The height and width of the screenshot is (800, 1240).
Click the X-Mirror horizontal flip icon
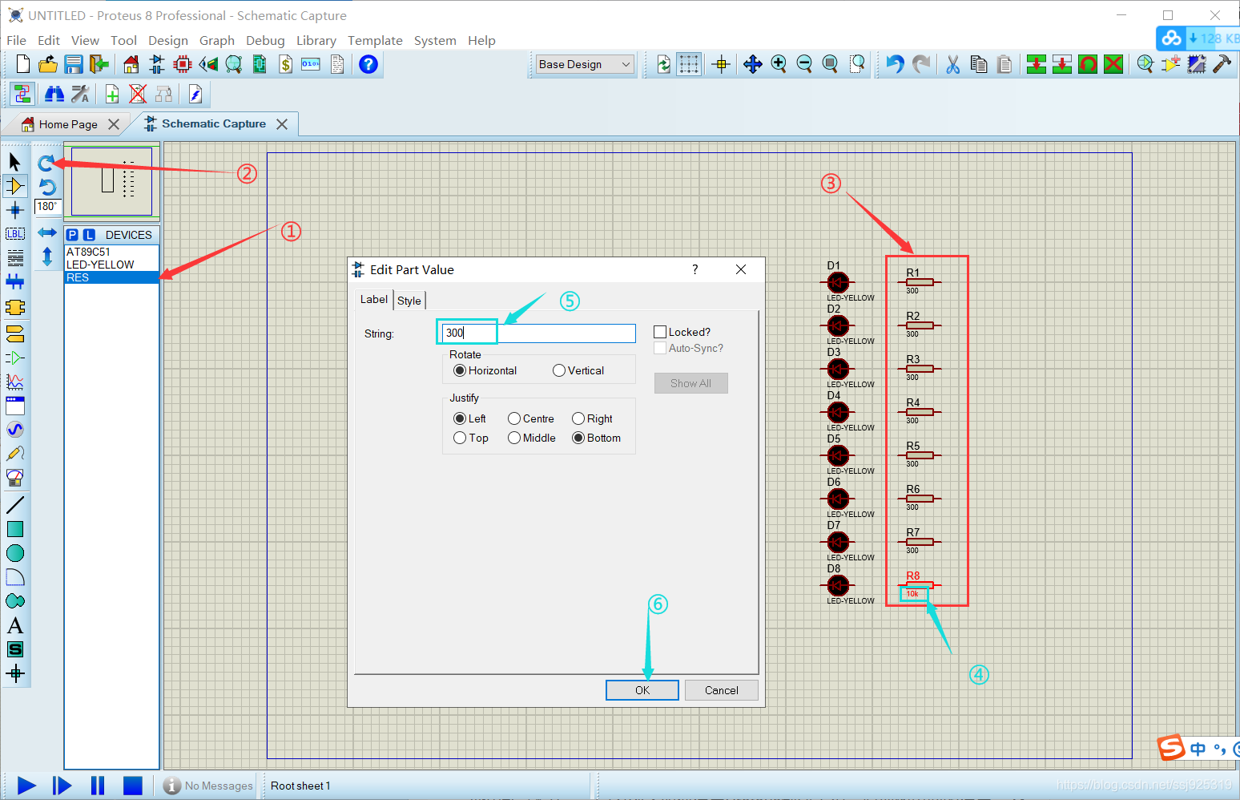coord(47,232)
